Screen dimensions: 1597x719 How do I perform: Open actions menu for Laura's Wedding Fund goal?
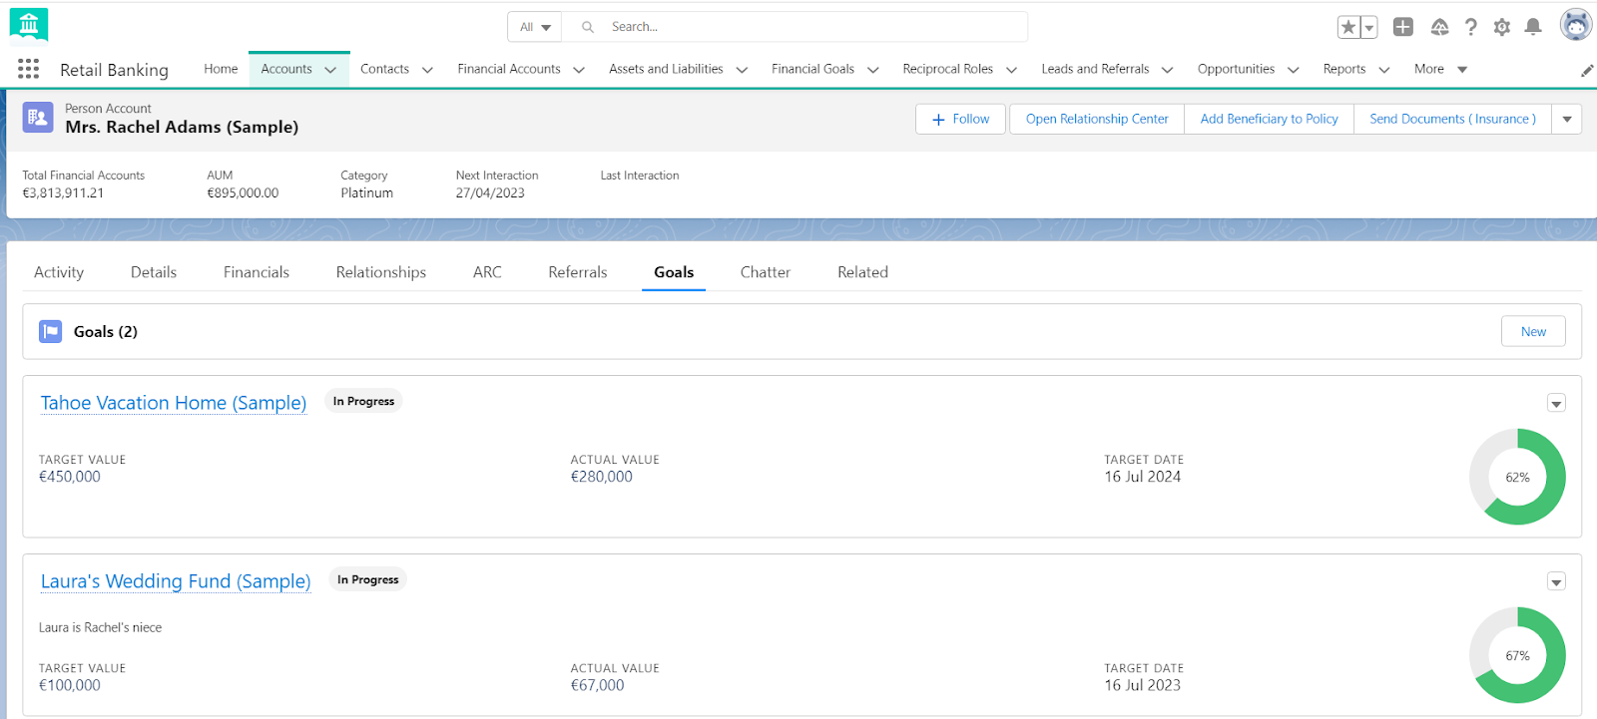coord(1556,581)
